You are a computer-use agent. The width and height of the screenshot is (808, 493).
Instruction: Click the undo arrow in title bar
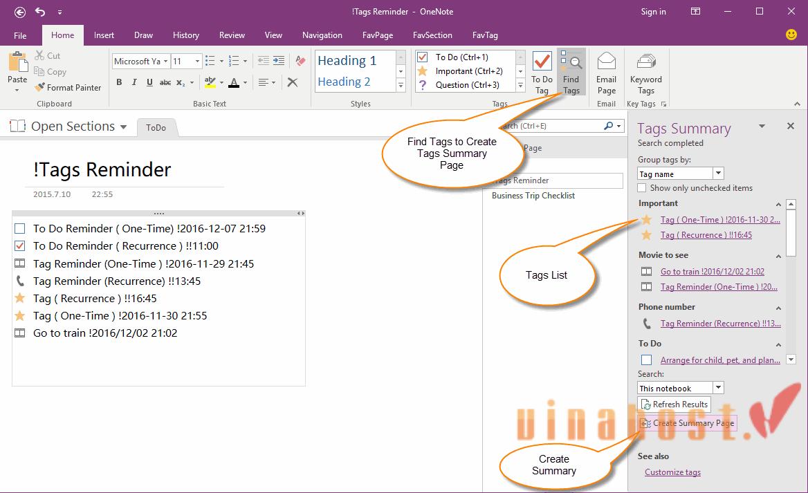click(40, 11)
